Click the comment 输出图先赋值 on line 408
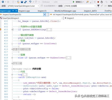Screen dimensions: 112x100 click(x=26, y=35)
